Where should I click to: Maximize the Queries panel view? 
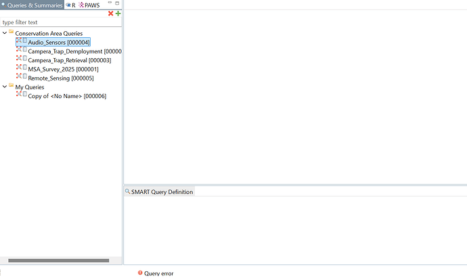point(116,4)
